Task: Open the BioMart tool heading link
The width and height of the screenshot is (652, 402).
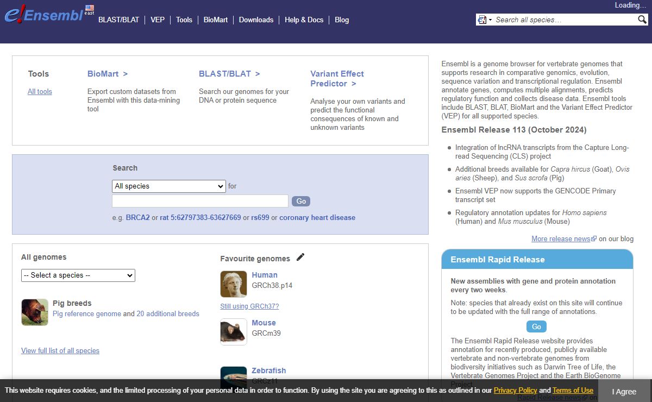Action: [x=108, y=74]
